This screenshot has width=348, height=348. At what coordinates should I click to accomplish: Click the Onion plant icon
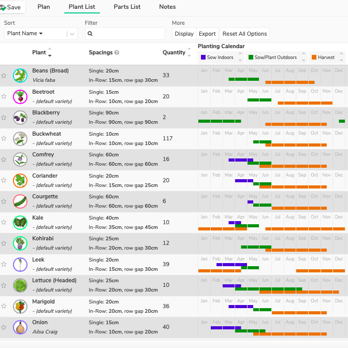[x=20, y=327]
